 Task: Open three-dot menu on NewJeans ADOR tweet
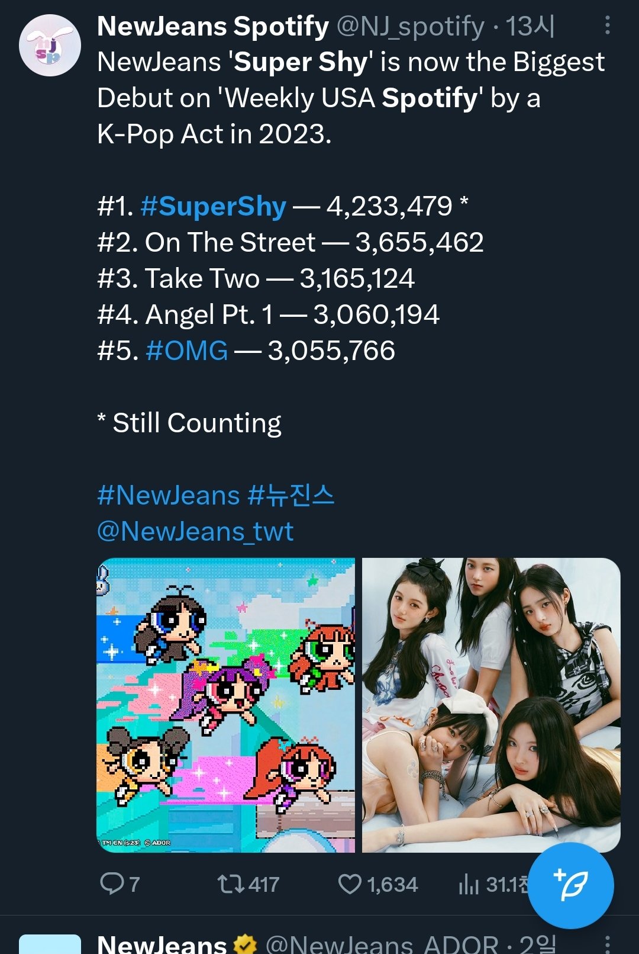(x=608, y=943)
